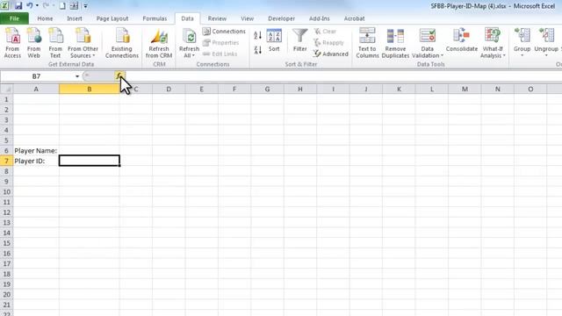Open Existing Connections
562x316 pixels.
pyautogui.click(x=122, y=43)
